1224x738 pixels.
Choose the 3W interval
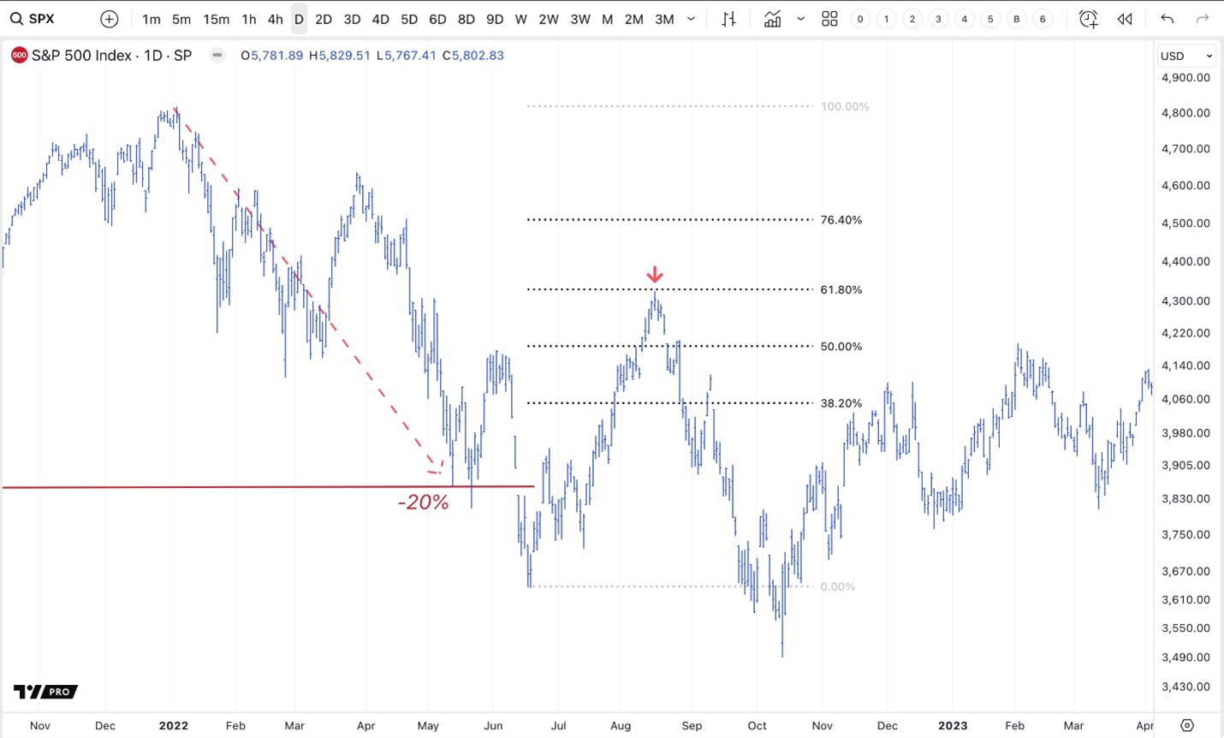tap(580, 19)
